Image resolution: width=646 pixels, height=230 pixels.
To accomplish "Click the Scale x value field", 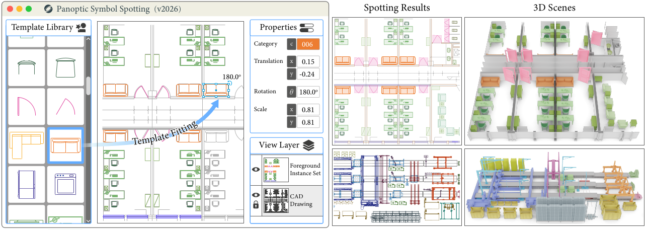I will pos(308,109).
